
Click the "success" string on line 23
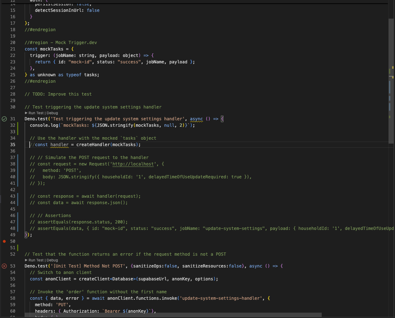129,62
